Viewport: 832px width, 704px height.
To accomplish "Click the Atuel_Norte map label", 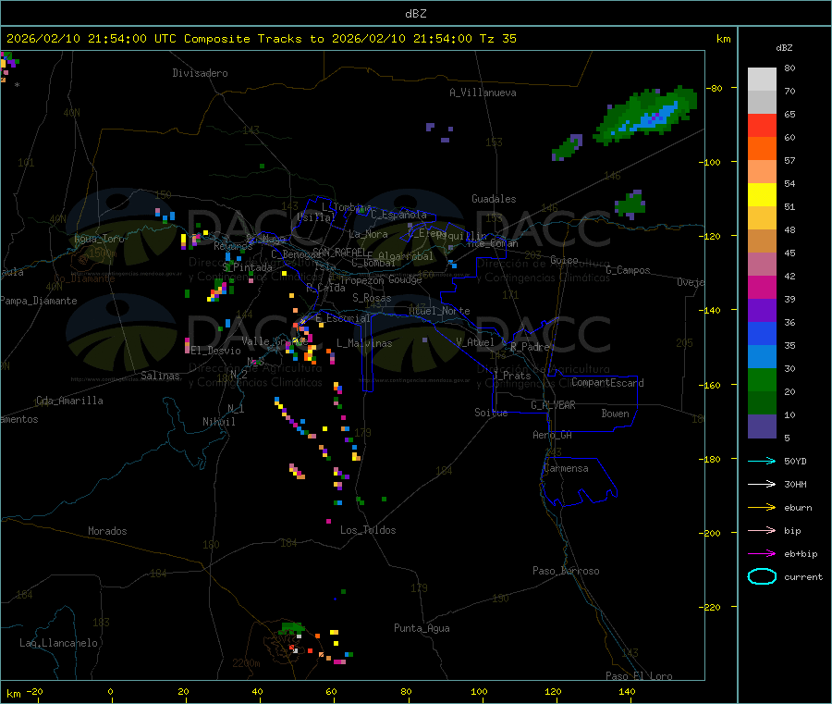I will tap(439, 311).
